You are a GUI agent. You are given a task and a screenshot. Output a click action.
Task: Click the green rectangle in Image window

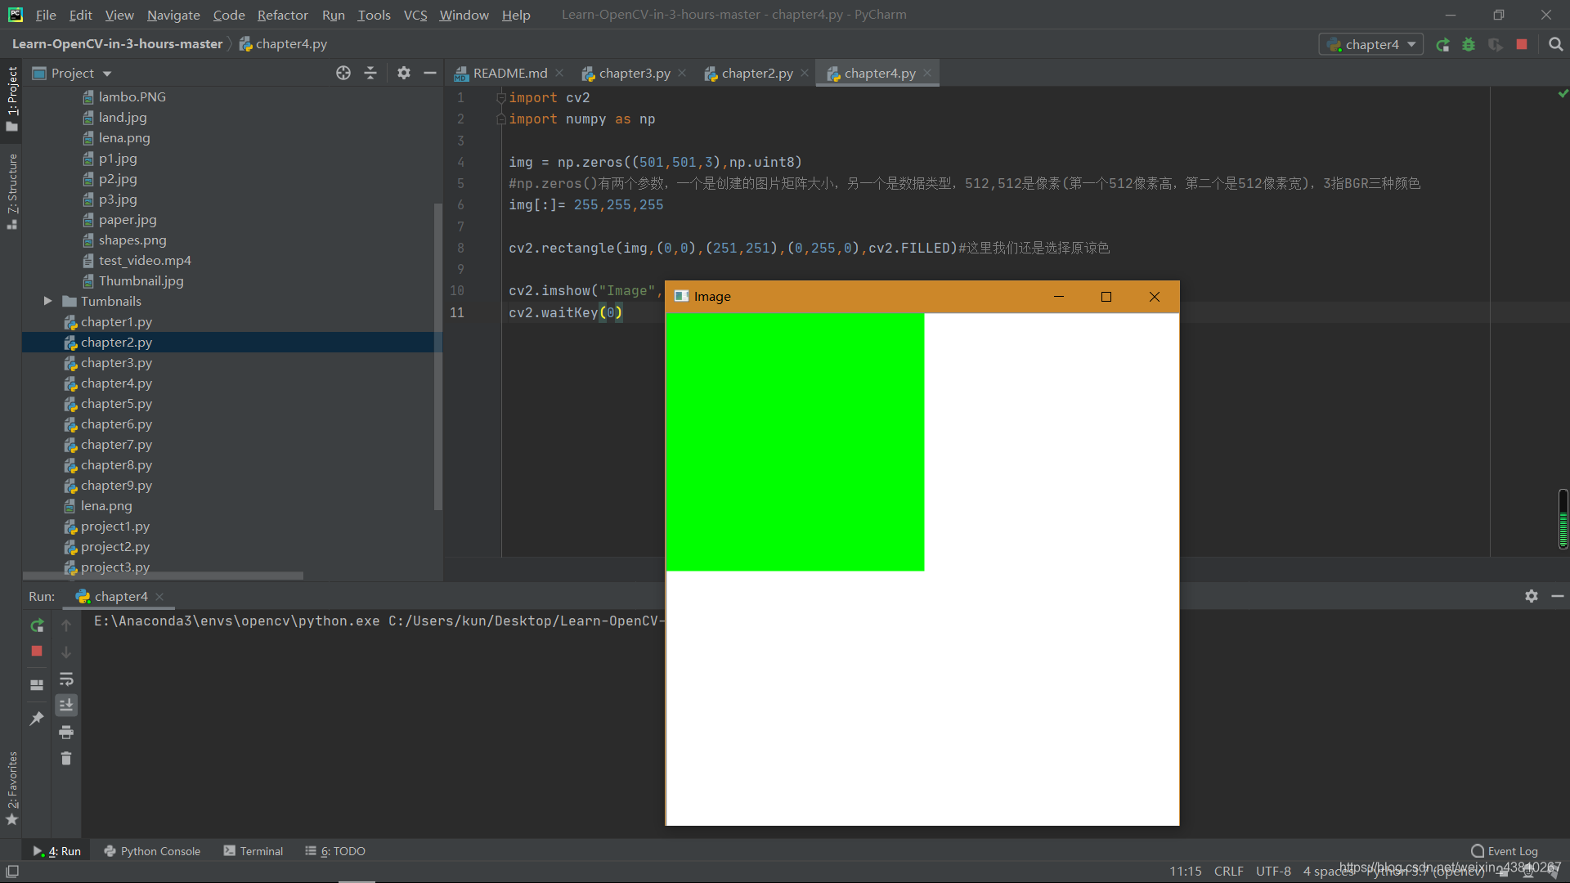coord(795,441)
